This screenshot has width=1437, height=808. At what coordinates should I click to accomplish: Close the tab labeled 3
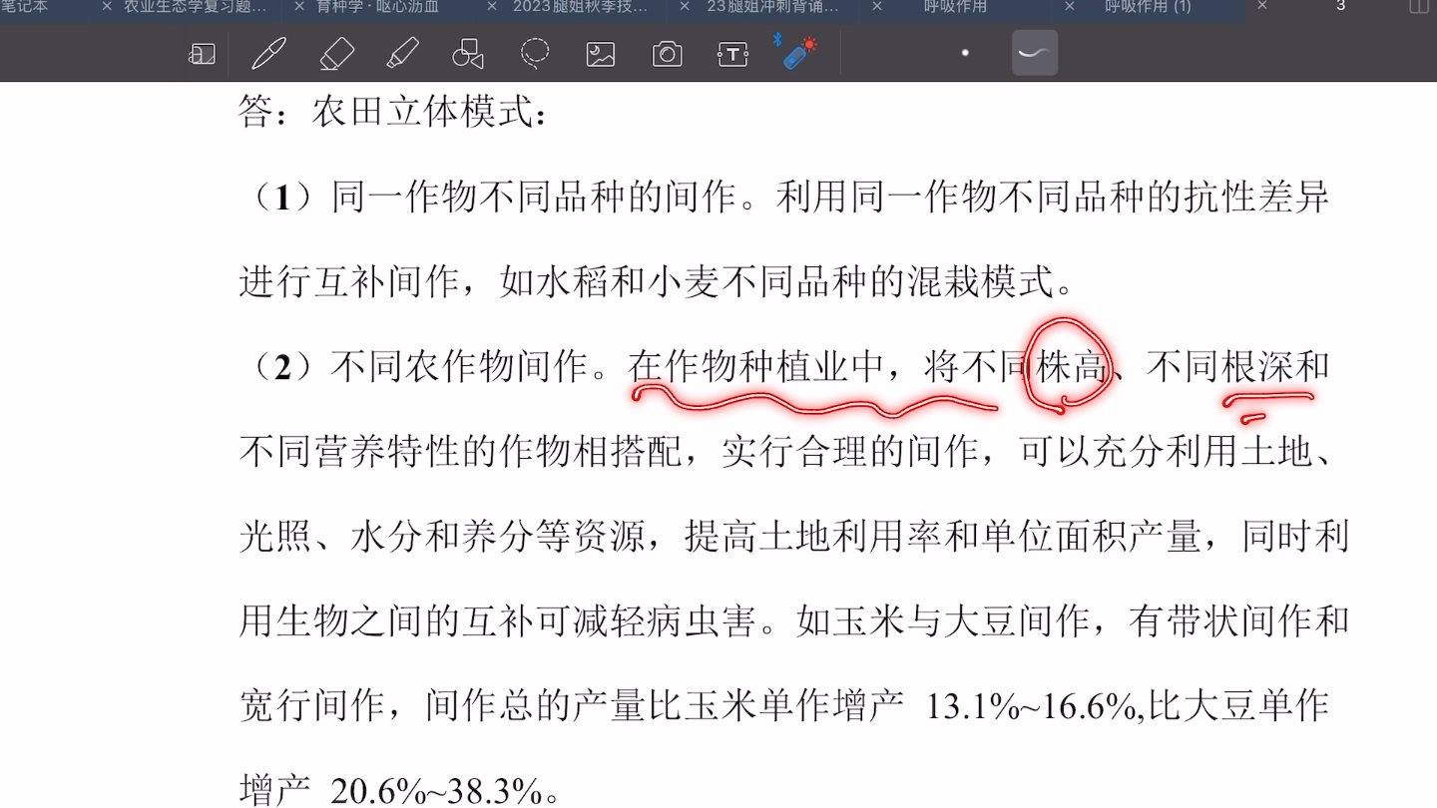coord(1261,6)
